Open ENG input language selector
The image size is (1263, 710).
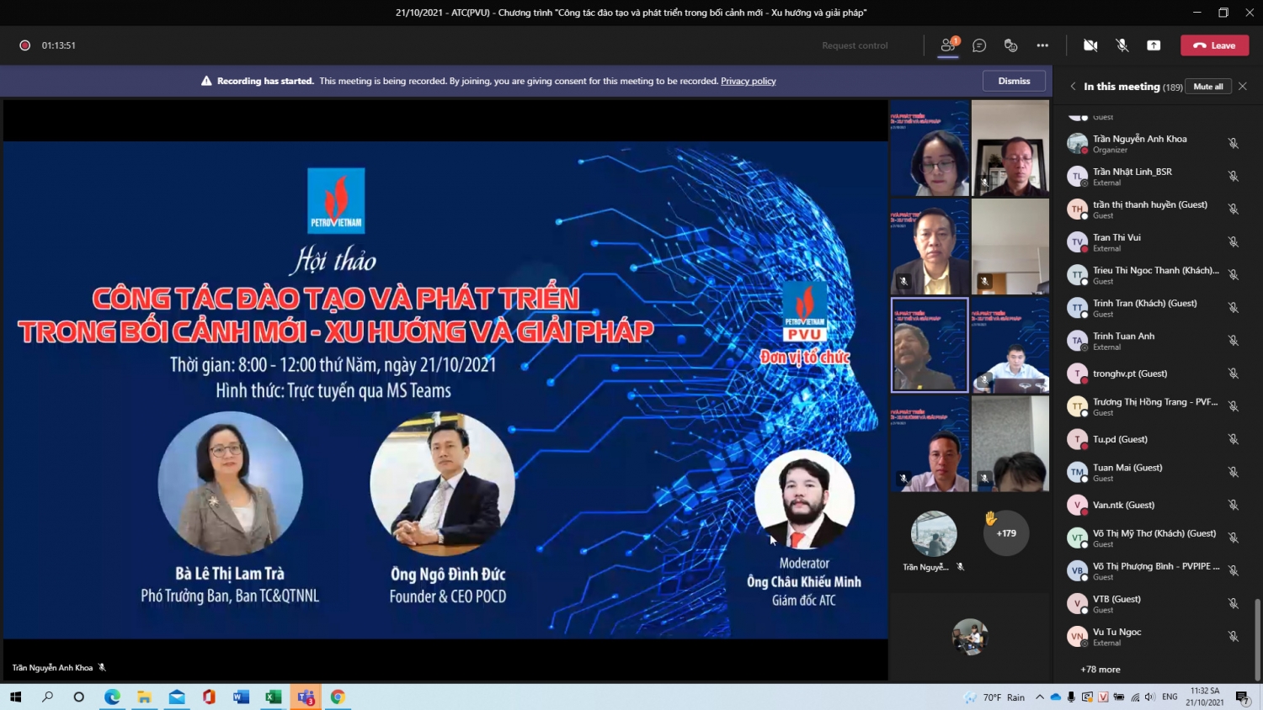pyautogui.click(x=1170, y=697)
